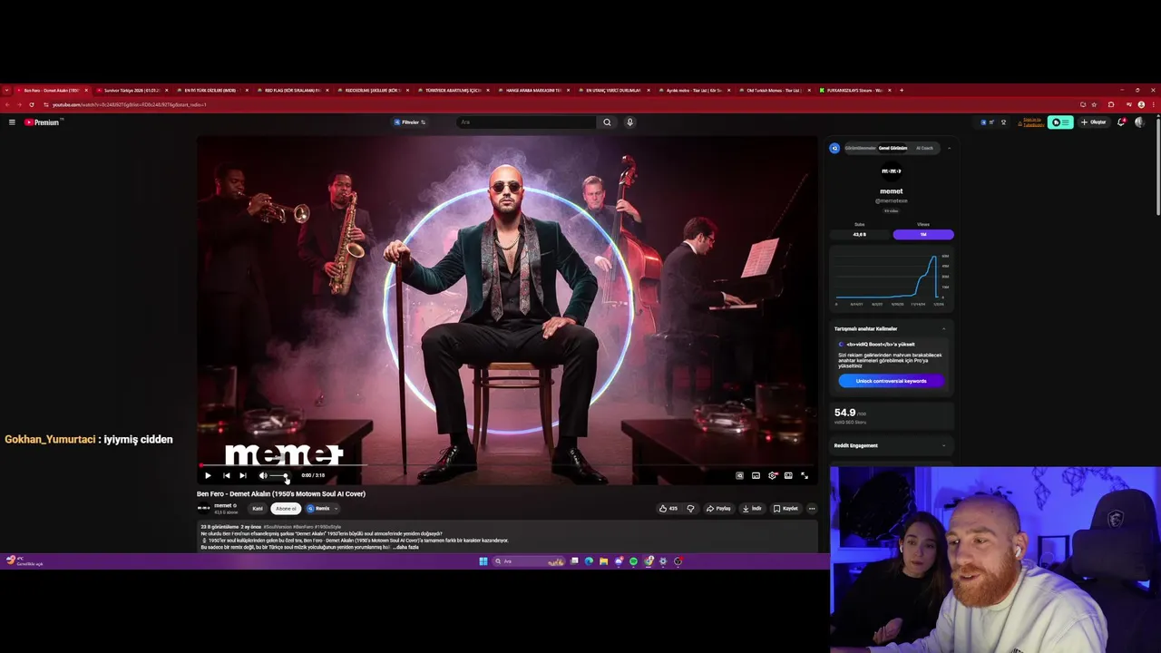Switch to the Genel Görünüm tab in vidIQ
Image resolution: width=1161 pixels, height=653 pixels.
893,148
